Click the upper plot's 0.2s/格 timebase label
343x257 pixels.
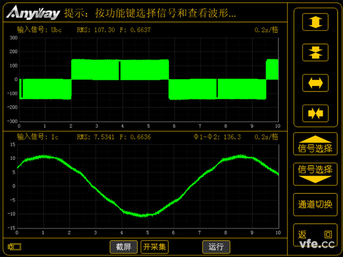[266, 30]
